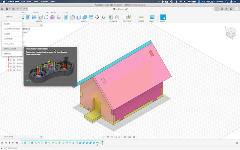This screenshot has height=150, width=240.
Task: Open the MODIFY dropdown menu
Action: point(84,21)
